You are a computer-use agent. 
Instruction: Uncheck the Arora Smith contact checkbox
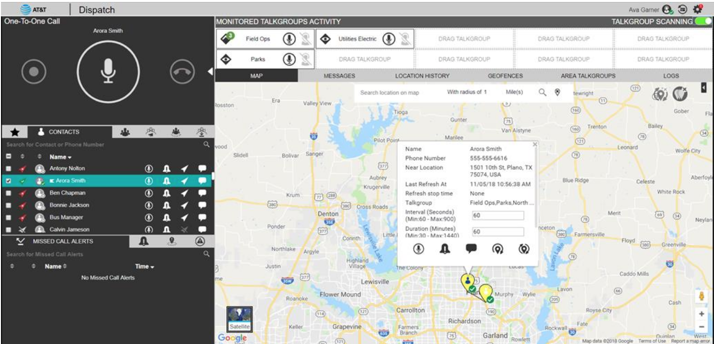click(9, 181)
